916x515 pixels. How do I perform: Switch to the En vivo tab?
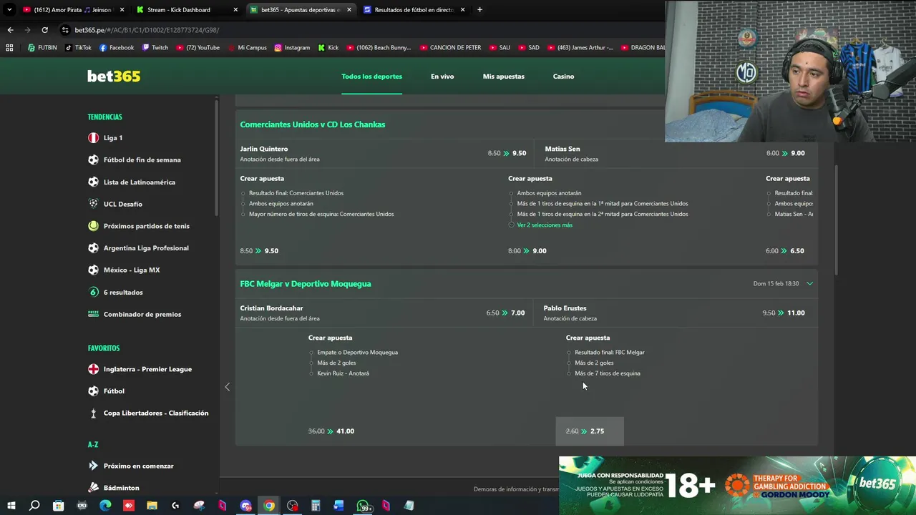pos(442,77)
